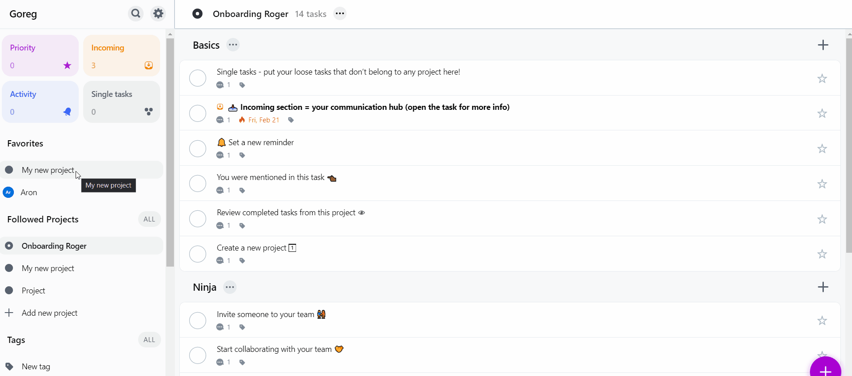
Task: Open the Ninja section three-dot menu
Action: pyautogui.click(x=230, y=287)
